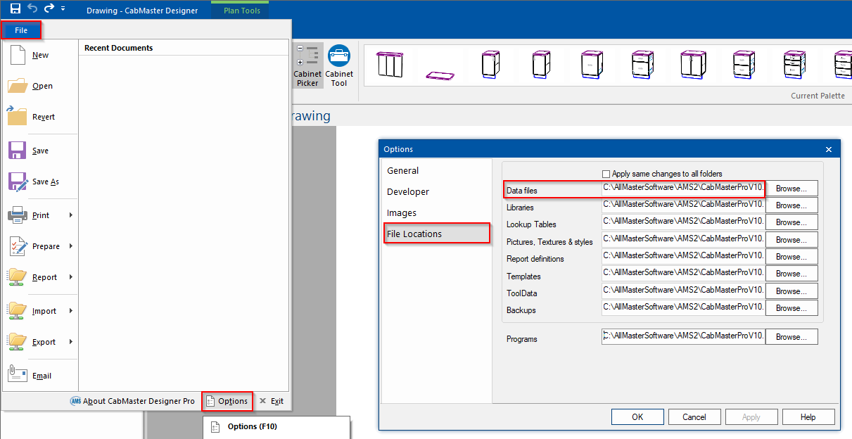Browse for Pictures, Textures & styles folder
852x439 pixels.
click(791, 240)
